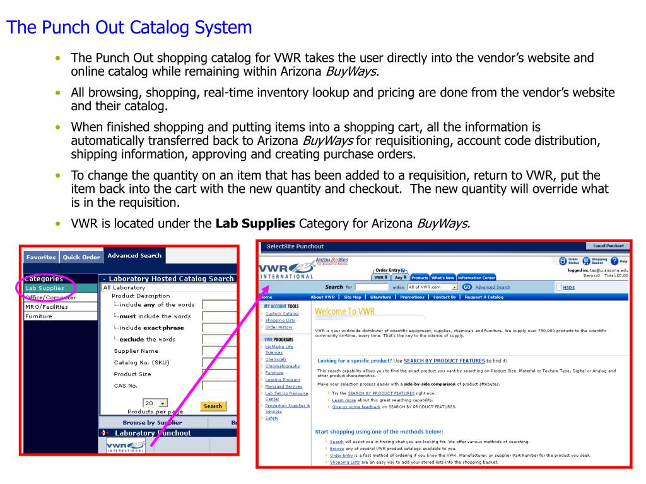Viewport: 646px width, 484px height.
Task: Open Contact Us in navigation bar
Action: click(x=444, y=297)
